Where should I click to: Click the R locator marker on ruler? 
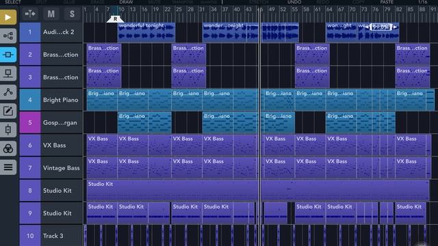[x=115, y=19]
